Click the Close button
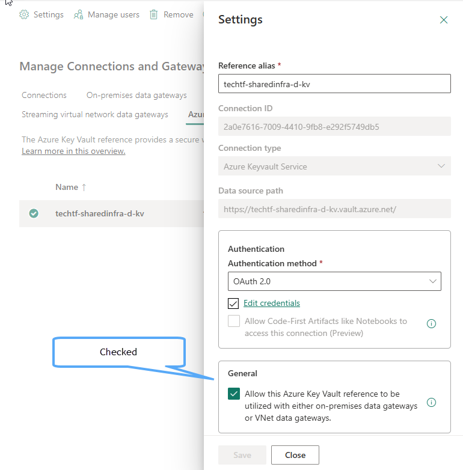463x470 pixels. coord(295,455)
